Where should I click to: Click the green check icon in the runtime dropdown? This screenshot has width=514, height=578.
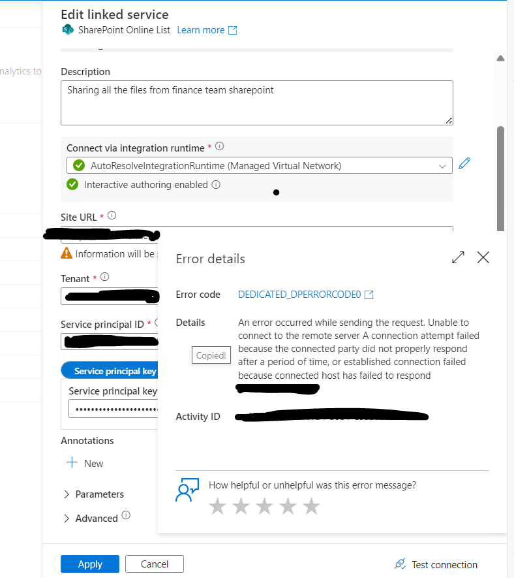pyautogui.click(x=79, y=165)
